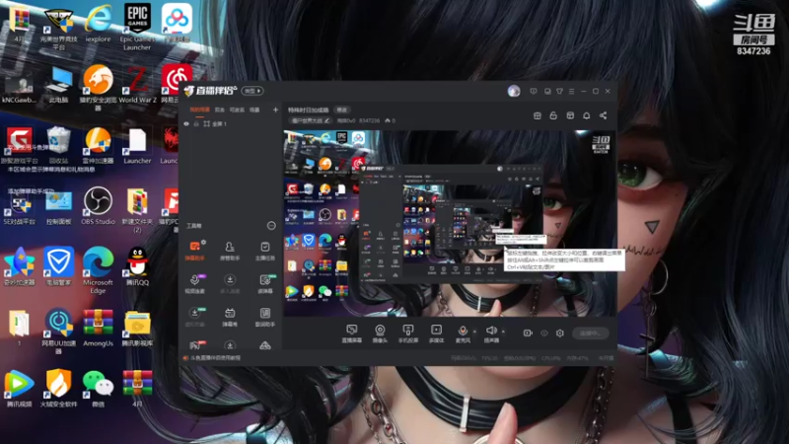Viewport: 789px width, 444px height.
Task: Open the message icon in title bar
Action: point(547,91)
